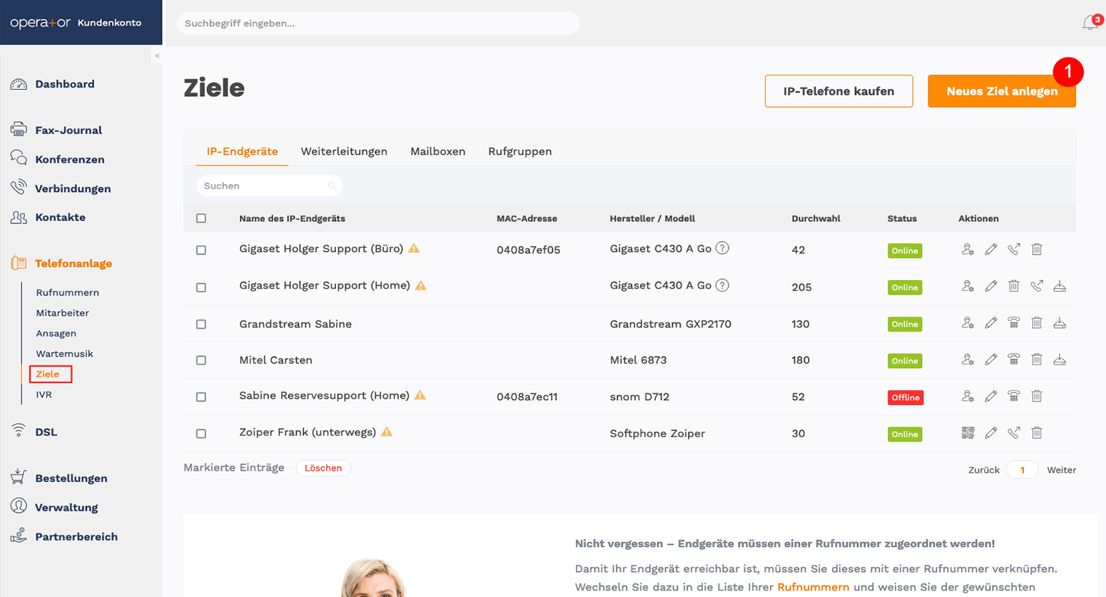Focus the top Suchbegriff eingeben search field

coord(378,23)
